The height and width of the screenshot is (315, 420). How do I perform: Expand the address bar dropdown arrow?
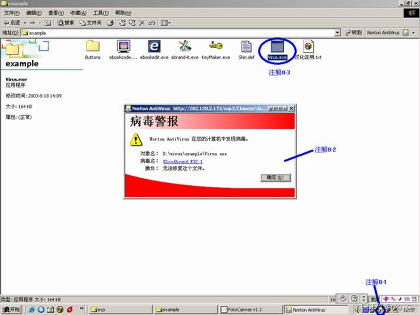point(338,33)
